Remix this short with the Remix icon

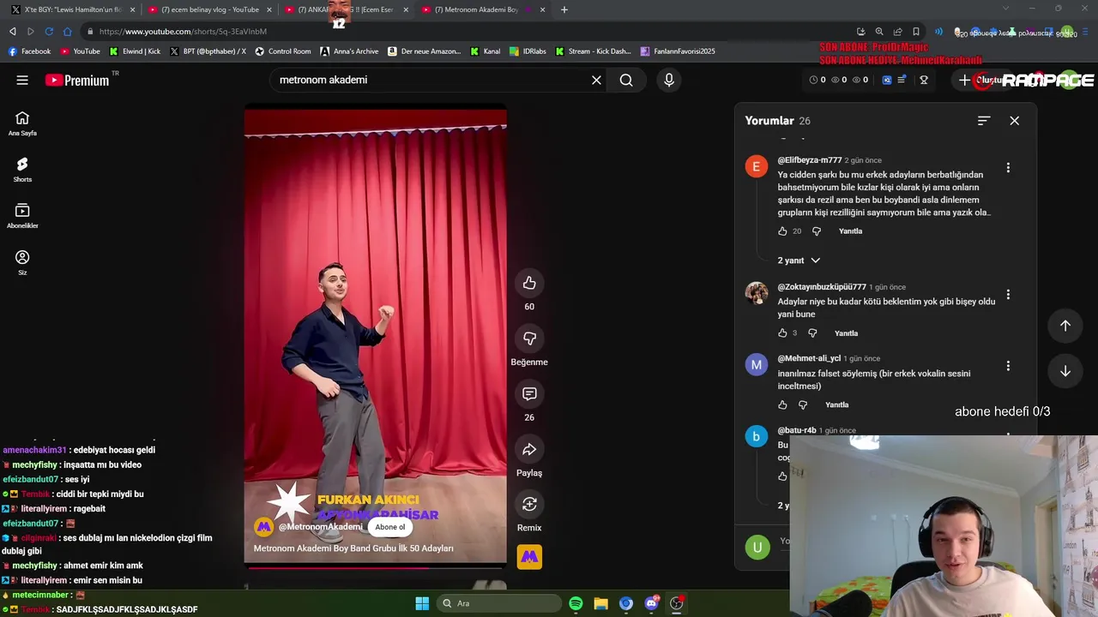[529, 504]
